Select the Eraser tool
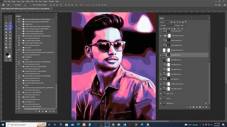Viewport: 227px width, 127px height. point(6,35)
